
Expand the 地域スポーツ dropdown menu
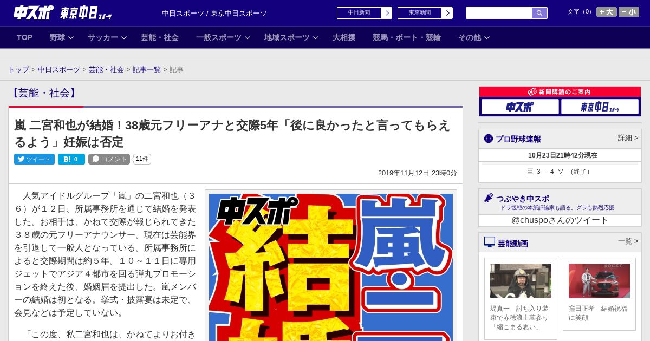[291, 37]
